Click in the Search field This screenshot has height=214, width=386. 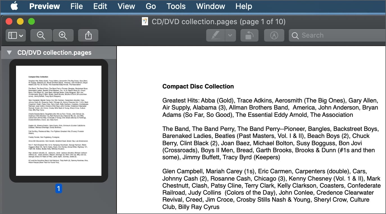click(x=337, y=35)
